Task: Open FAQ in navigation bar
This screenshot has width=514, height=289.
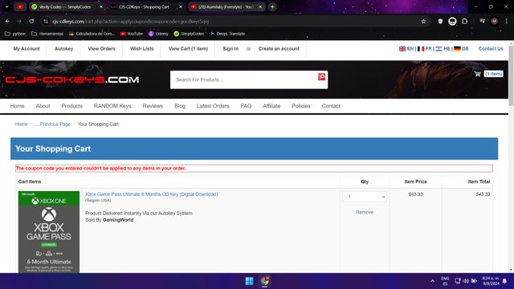Action: coord(246,106)
